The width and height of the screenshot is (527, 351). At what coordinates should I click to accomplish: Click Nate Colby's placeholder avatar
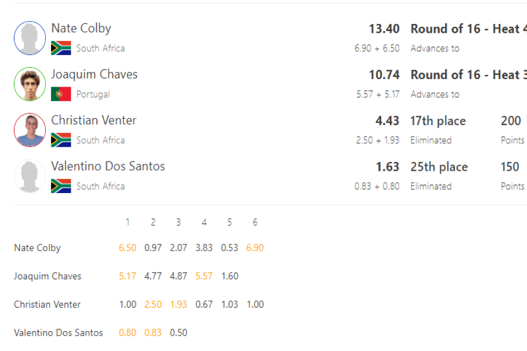(x=30, y=38)
